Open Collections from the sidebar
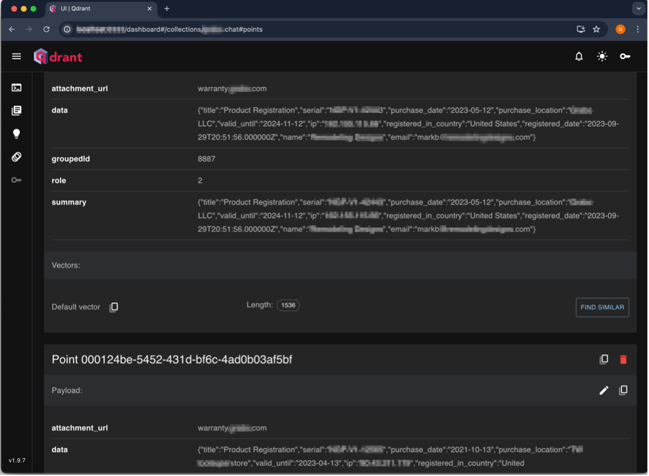 [16, 111]
